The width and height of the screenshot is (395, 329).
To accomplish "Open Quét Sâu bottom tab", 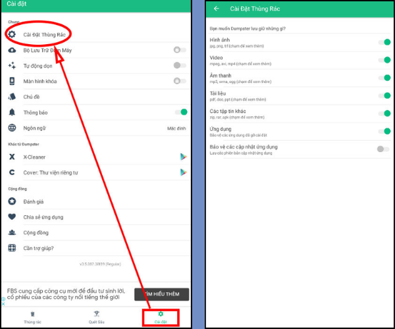I will click(97, 318).
